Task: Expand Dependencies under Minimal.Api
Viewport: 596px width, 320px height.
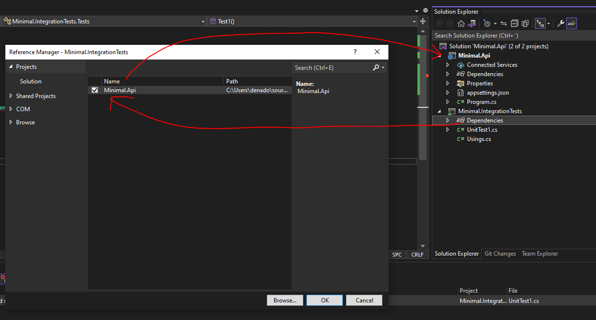Action: (x=447, y=74)
